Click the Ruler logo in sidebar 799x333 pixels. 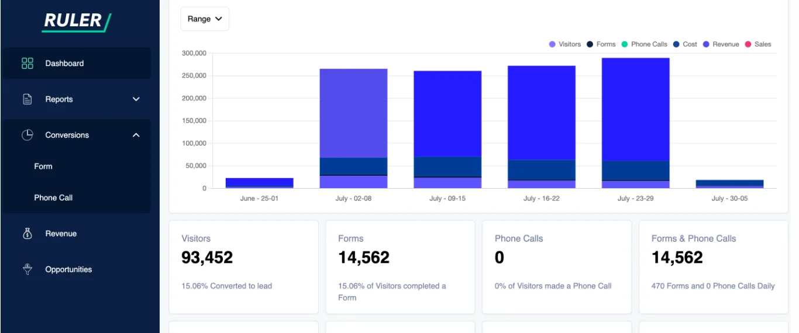[x=77, y=22]
